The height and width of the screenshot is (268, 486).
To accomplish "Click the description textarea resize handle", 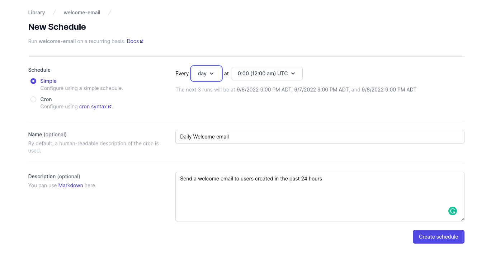I will (x=462, y=219).
